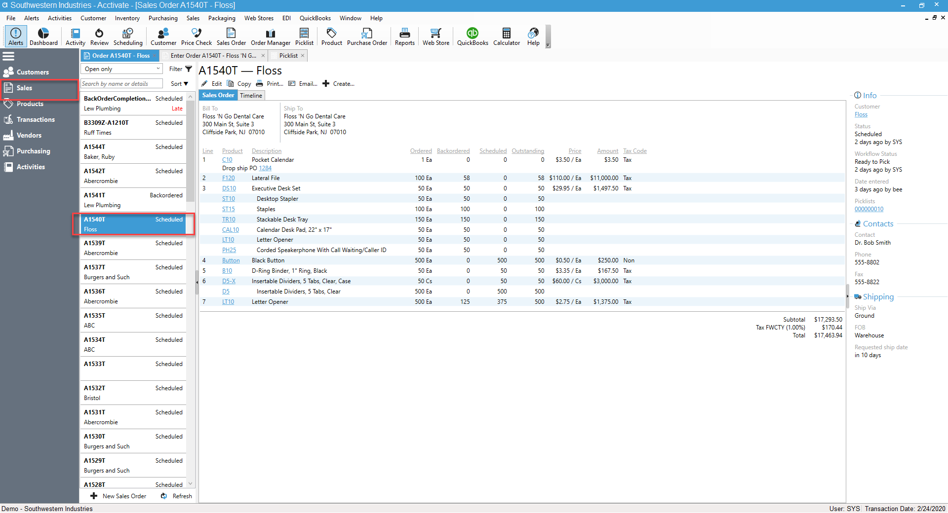Click the Filter funnel icon
This screenshot has height=513, width=948.
pos(189,69)
